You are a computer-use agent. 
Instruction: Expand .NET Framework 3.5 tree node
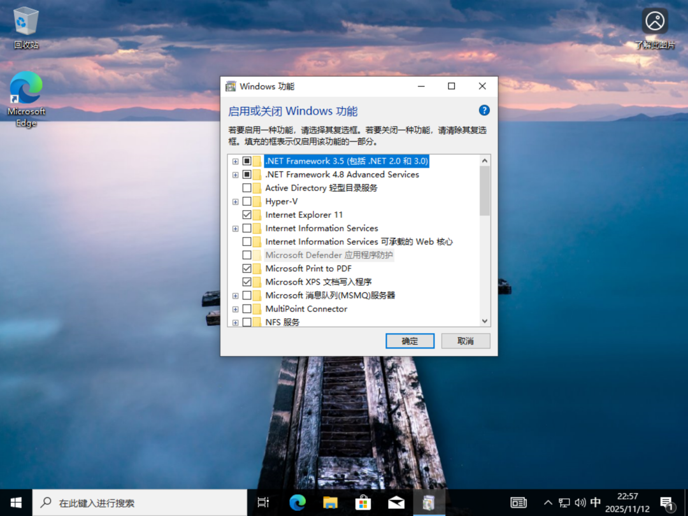click(236, 161)
